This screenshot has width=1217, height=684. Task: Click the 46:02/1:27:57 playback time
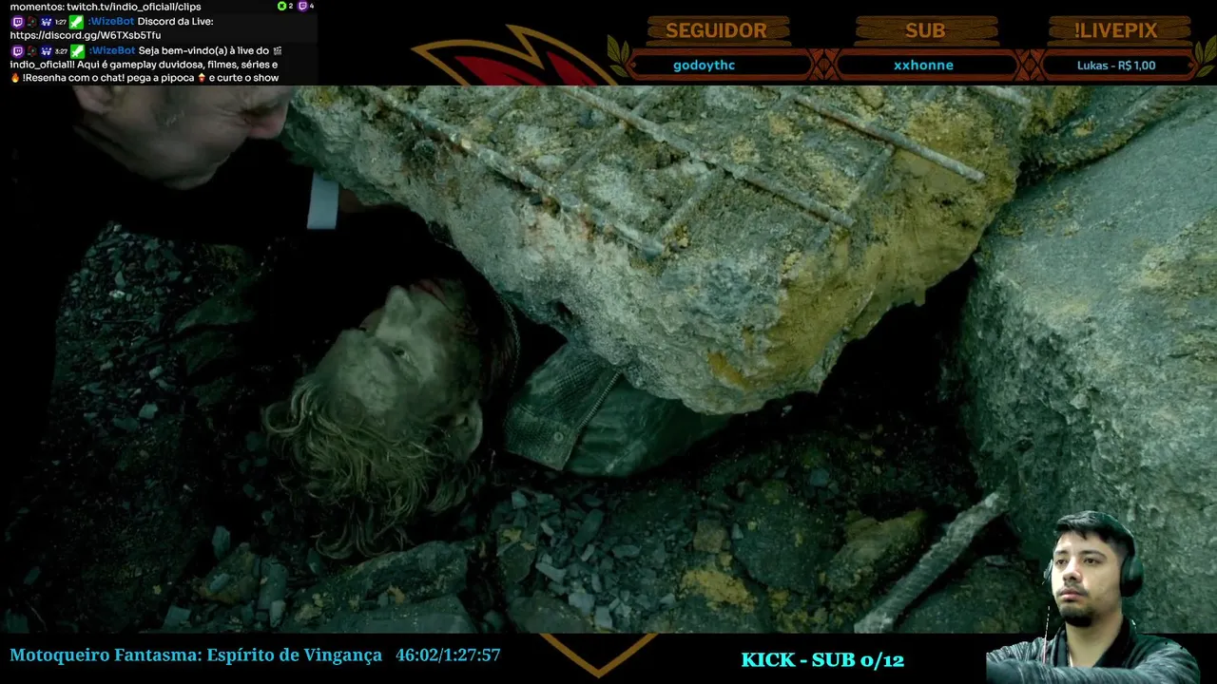point(448,655)
